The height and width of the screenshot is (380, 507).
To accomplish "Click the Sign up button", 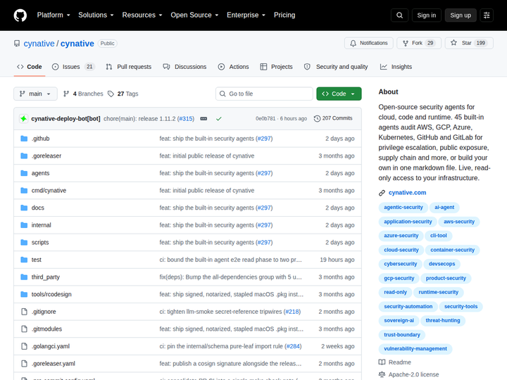I will click(x=461, y=15).
